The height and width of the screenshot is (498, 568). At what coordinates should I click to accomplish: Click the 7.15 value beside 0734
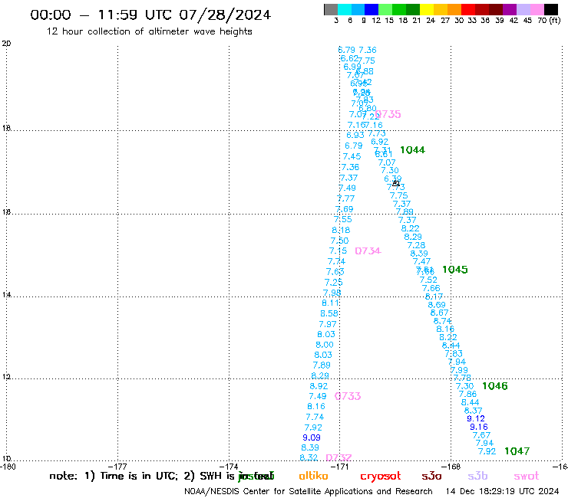(338, 251)
